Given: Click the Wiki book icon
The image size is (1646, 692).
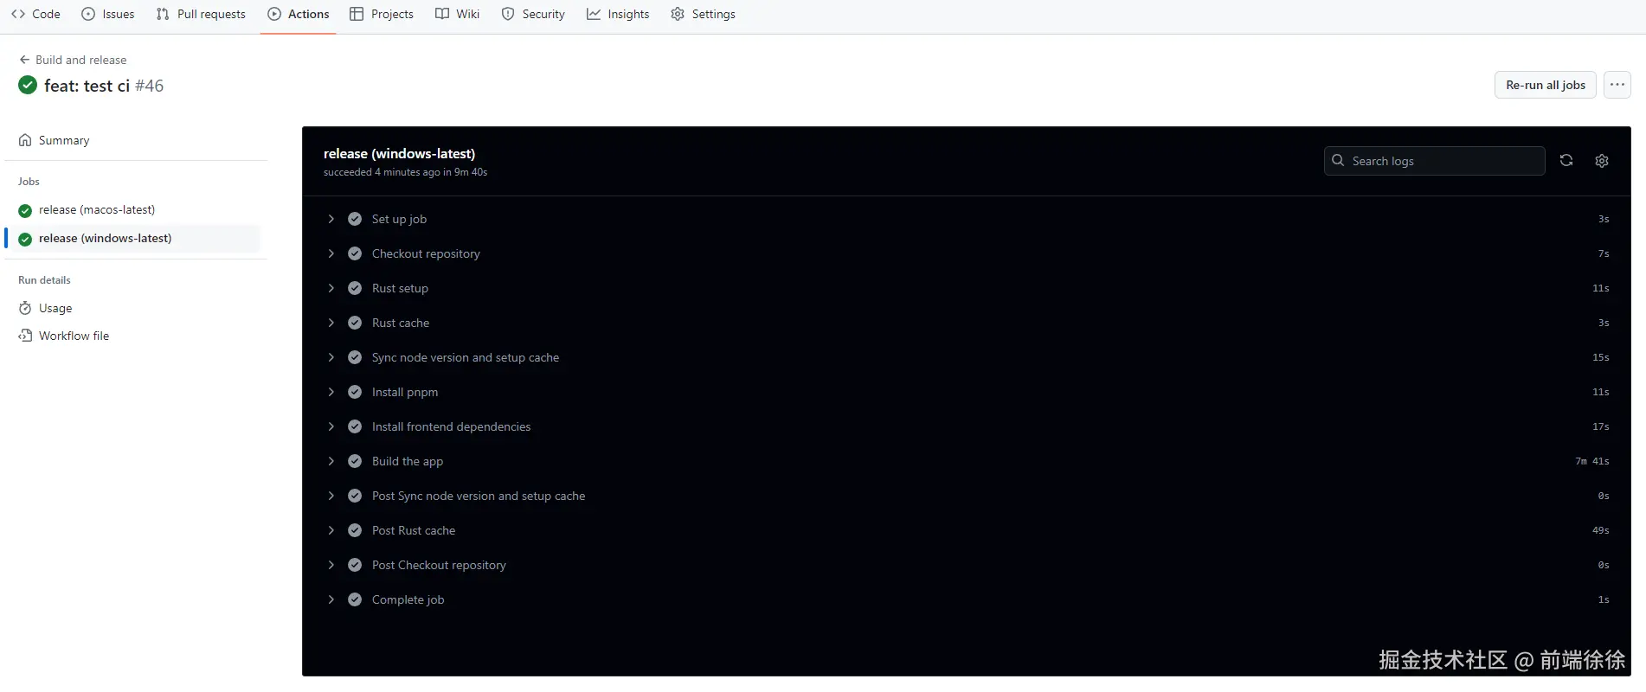Looking at the screenshot, I should pyautogui.click(x=442, y=14).
